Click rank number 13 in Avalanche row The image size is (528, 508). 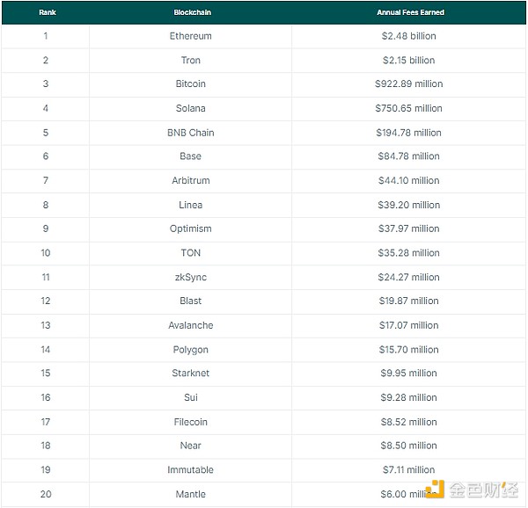pos(46,325)
